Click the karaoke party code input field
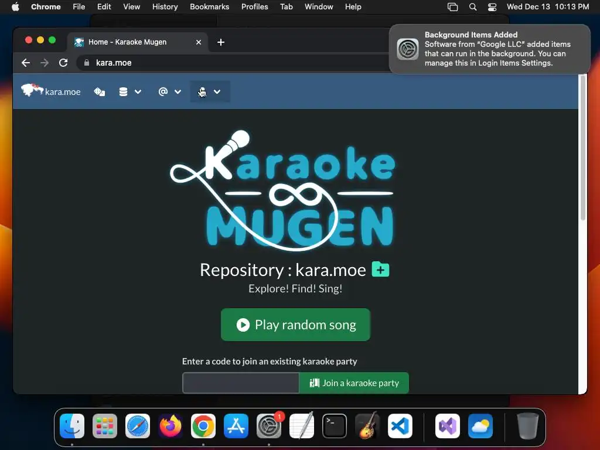This screenshot has width=600, height=450. point(241,383)
